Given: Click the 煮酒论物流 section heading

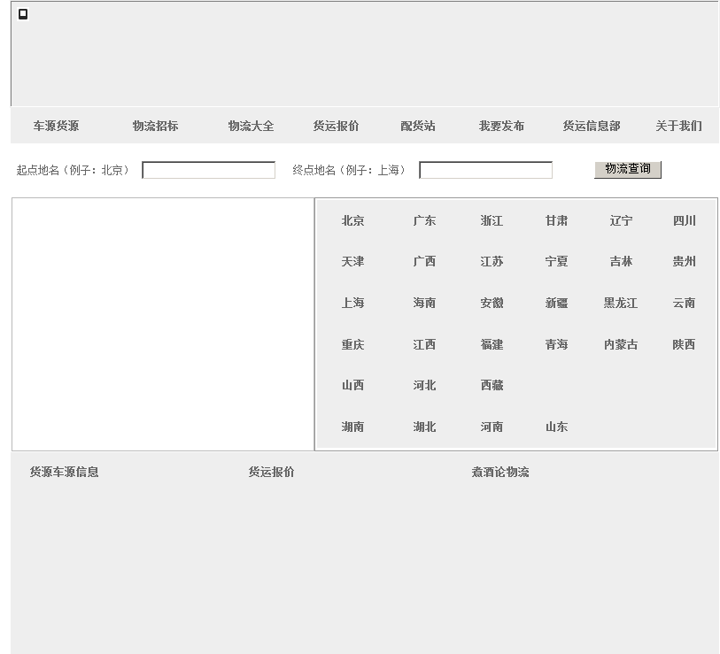Looking at the screenshot, I should [x=500, y=473].
